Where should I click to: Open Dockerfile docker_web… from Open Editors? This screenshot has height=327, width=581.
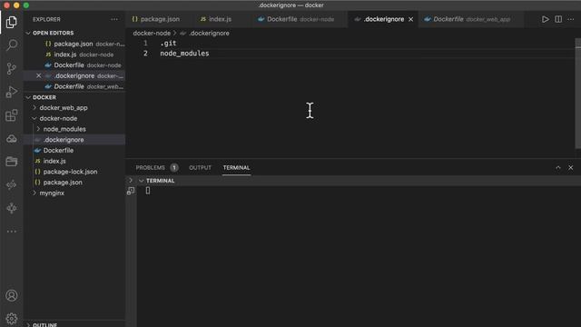[74, 86]
